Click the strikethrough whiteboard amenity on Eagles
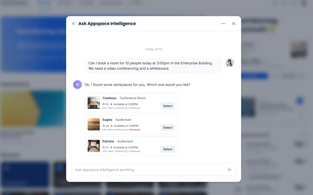The width and height of the screenshot is (313, 195). click(134, 130)
